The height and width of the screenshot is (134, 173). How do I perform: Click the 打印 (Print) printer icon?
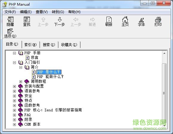pyautogui.click(x=158, y=19)
